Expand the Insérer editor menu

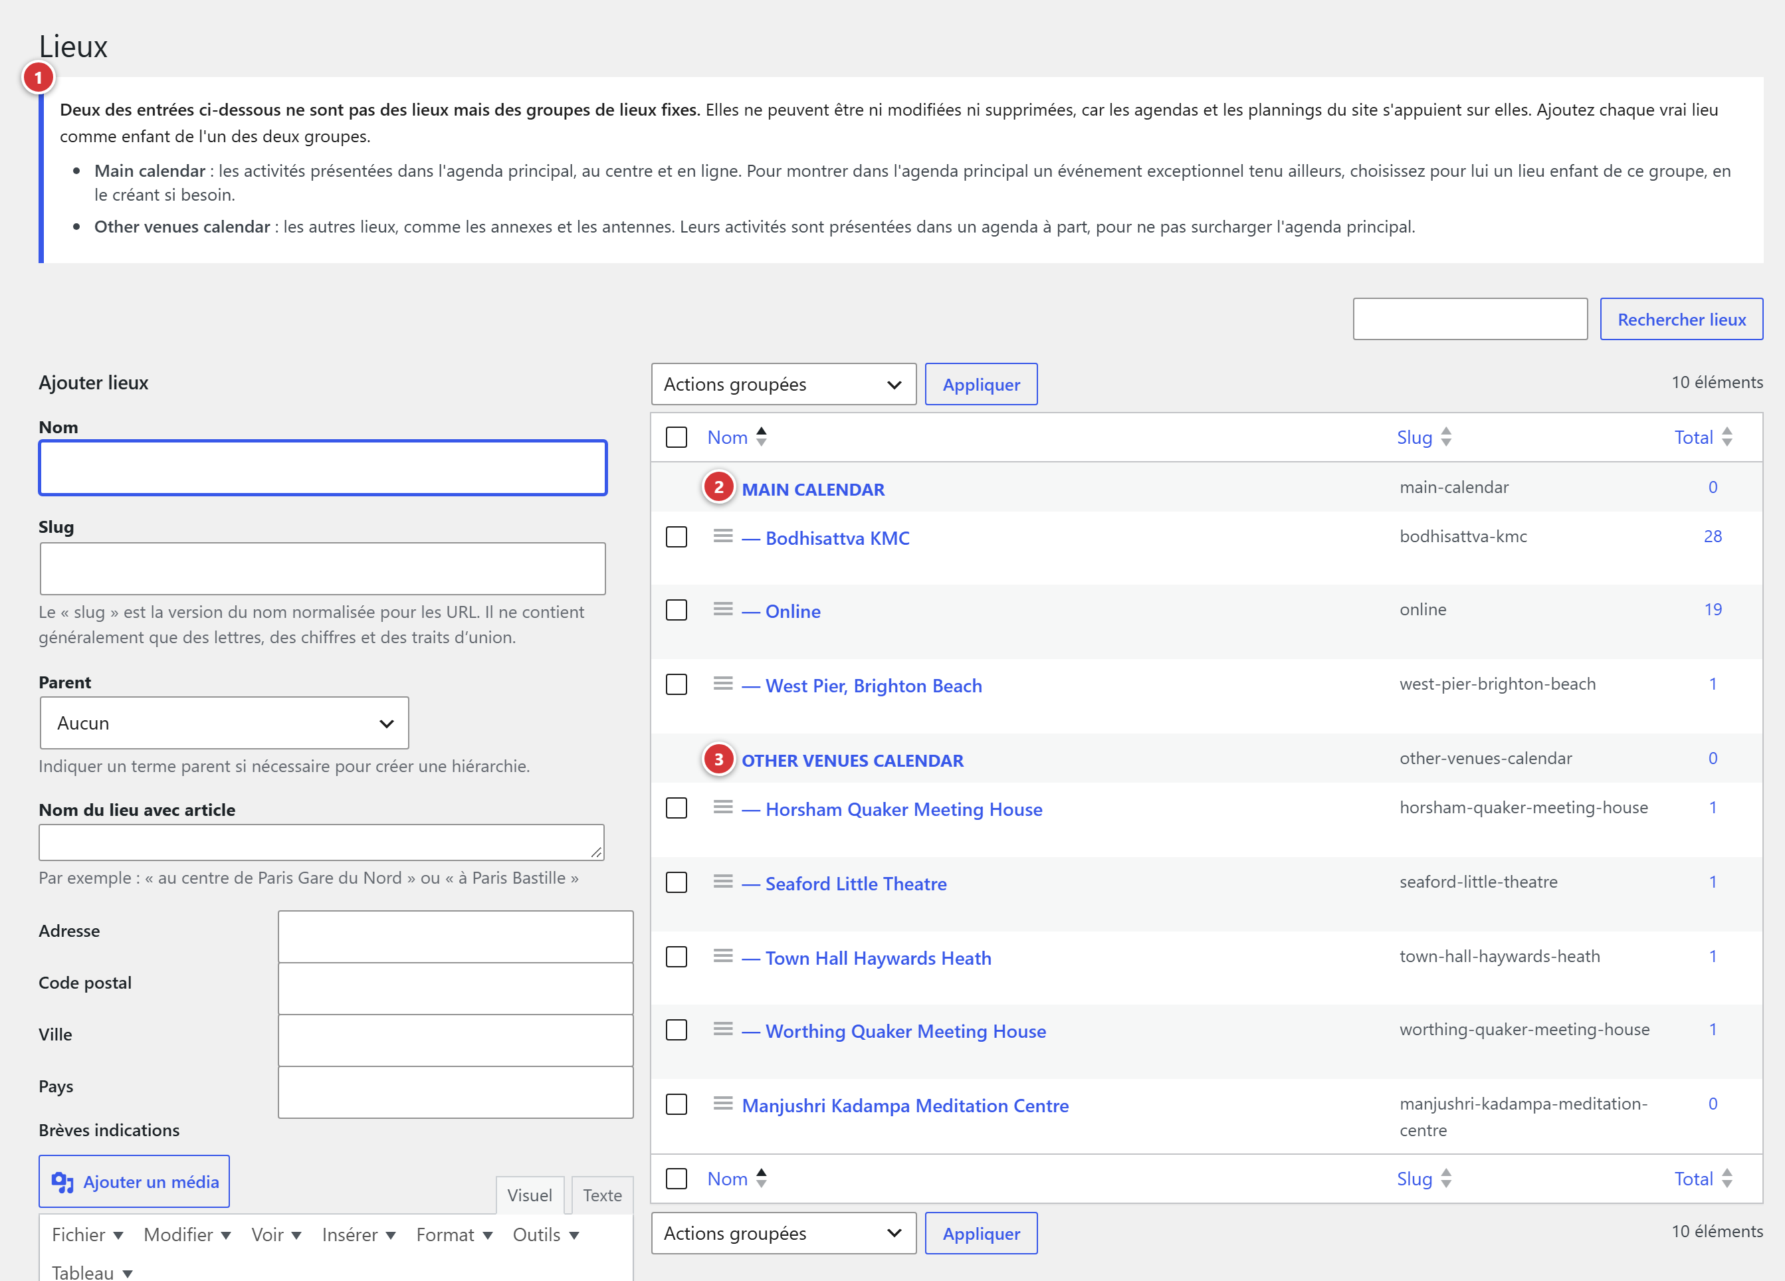point(358,1234)
